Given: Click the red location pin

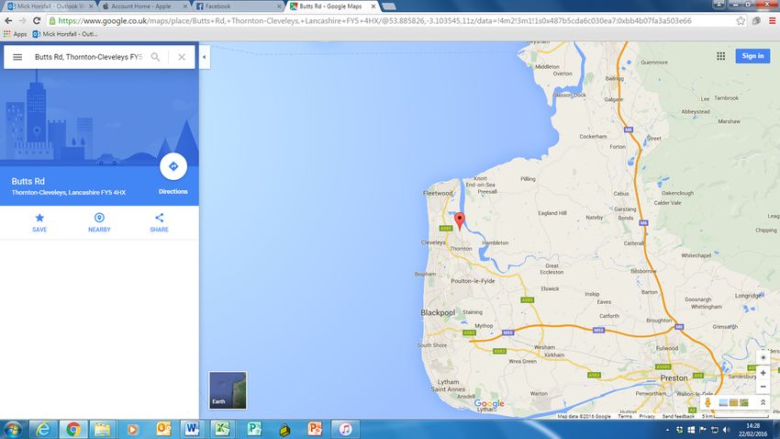Looking at the screenshot, I should pyautogui.click(x=460, y=221).
